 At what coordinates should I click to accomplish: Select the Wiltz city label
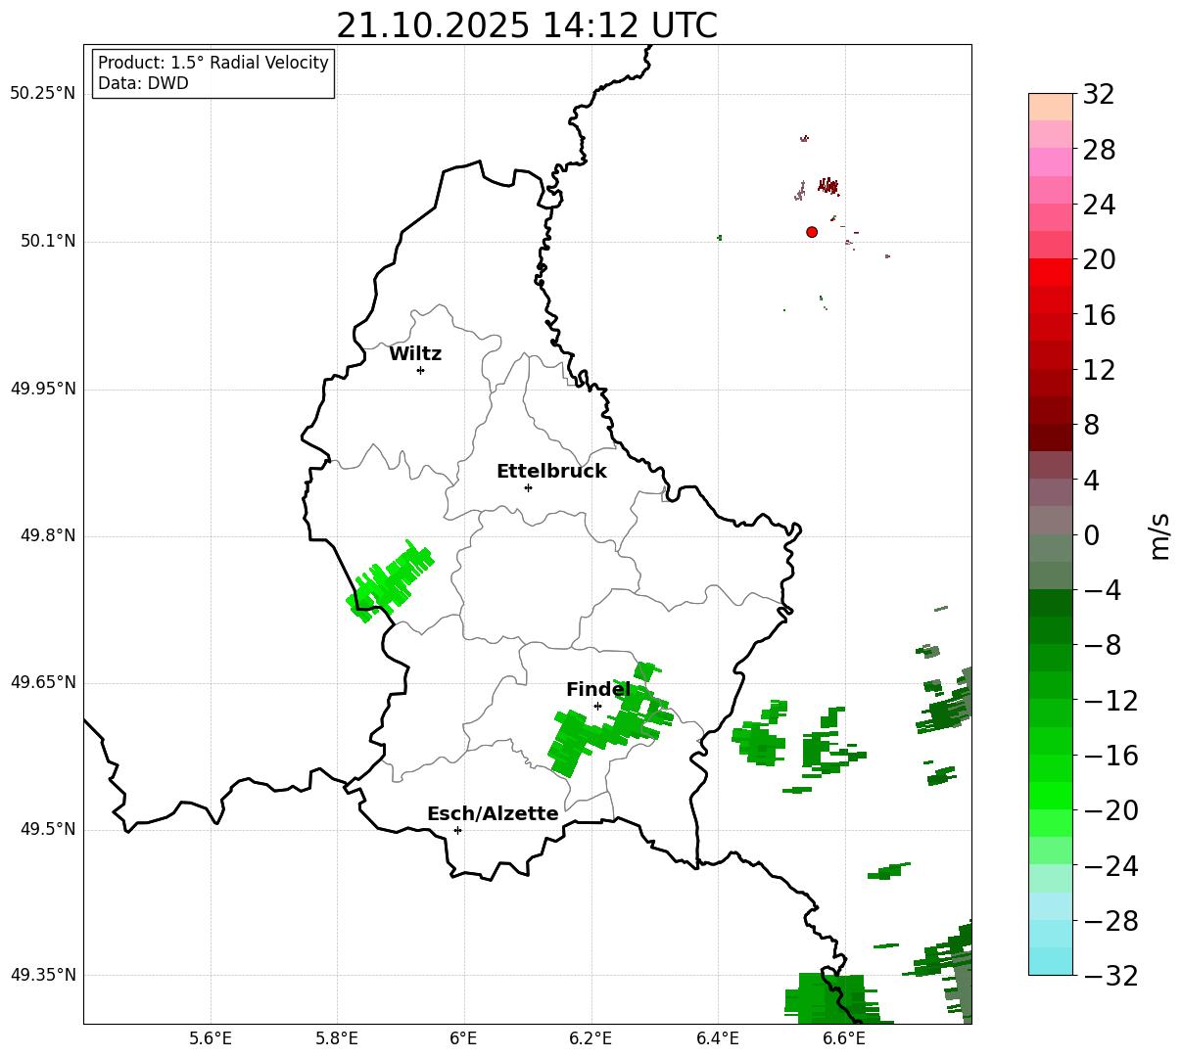click(x=415, y=354)
